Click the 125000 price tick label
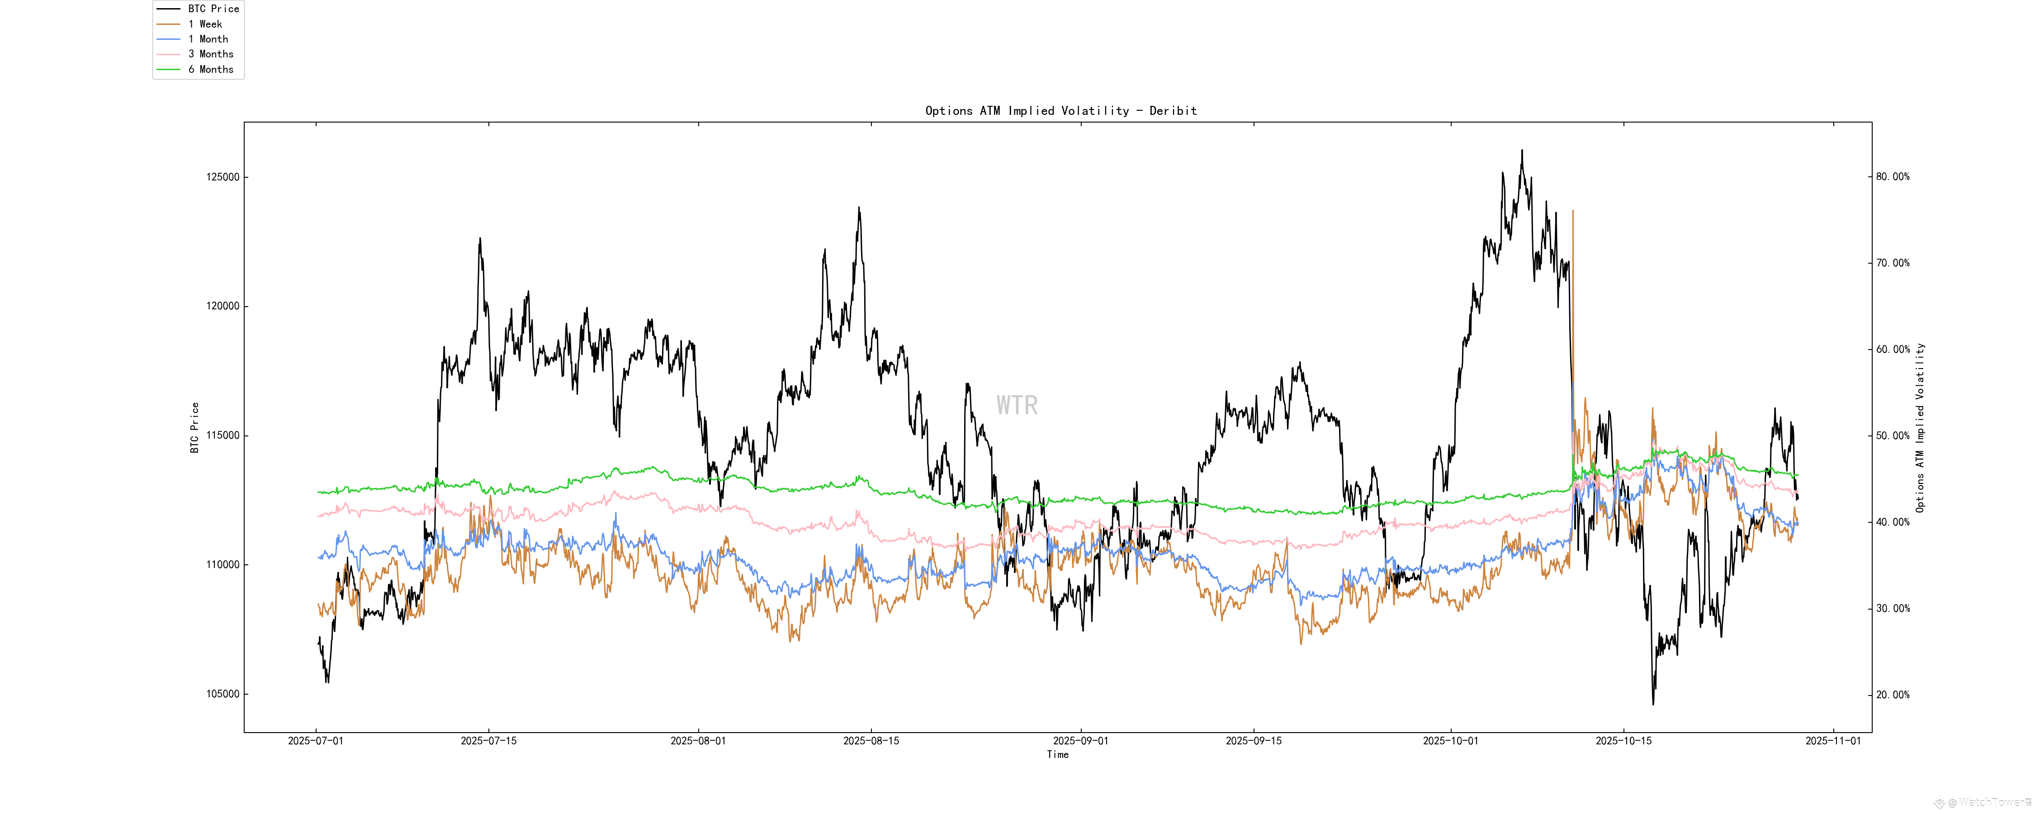The height and width of the screenshot is (814, 2035). coord(223,177)
